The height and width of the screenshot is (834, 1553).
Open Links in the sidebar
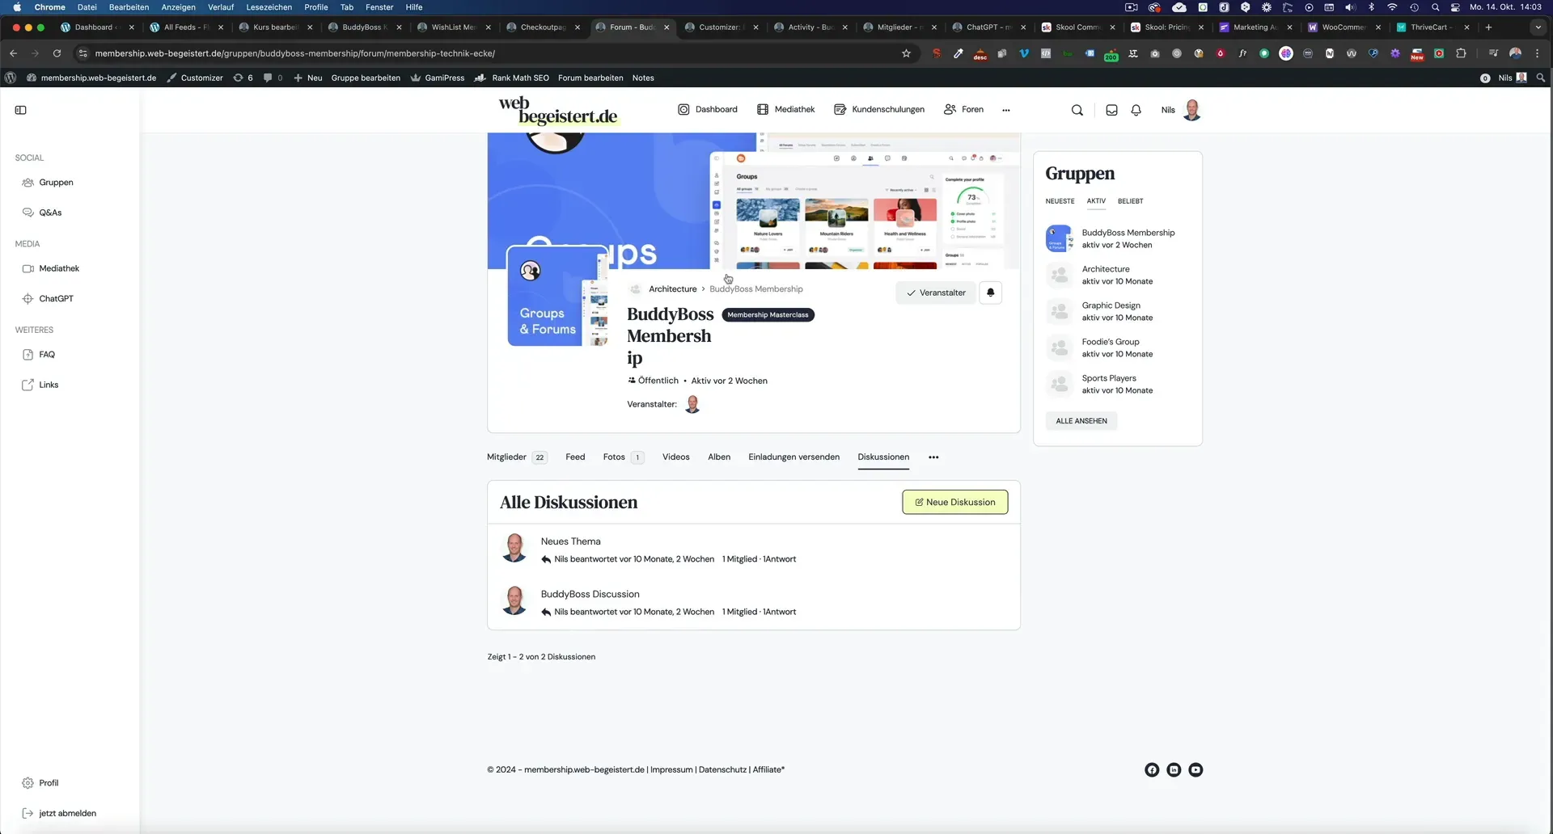pyautogui.click(x=49, y=385)
